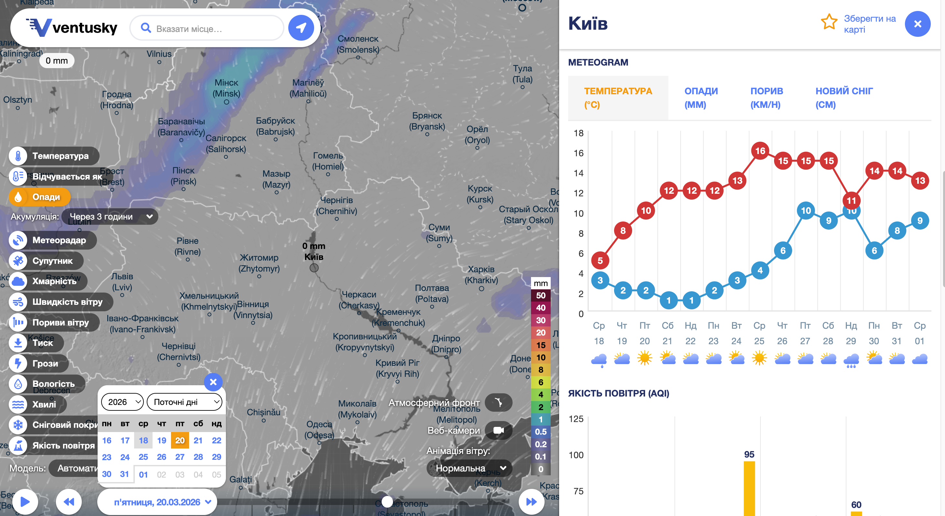The width and height of the screenshot is (945, 516).
Task: Open the Анімація вітру 'Нормальна' dropdown
Action: pyautogui.click(x=470, y=468)
